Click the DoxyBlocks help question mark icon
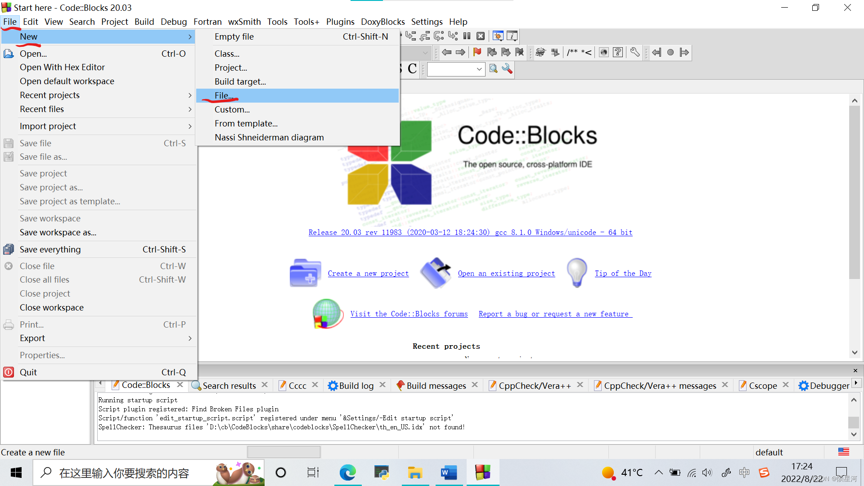Screen dimensions: 864x486 point(618,52)
